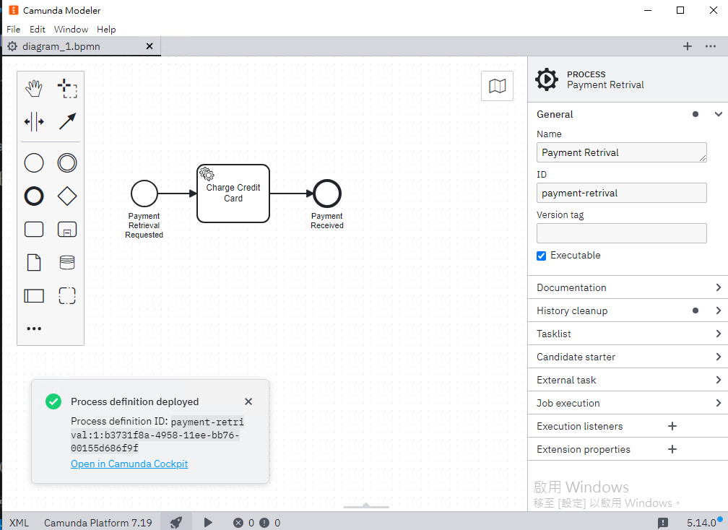This screenshot has height=530, width=728.
Task: Start process instance with play icon
Action: [x=208, y=523]
